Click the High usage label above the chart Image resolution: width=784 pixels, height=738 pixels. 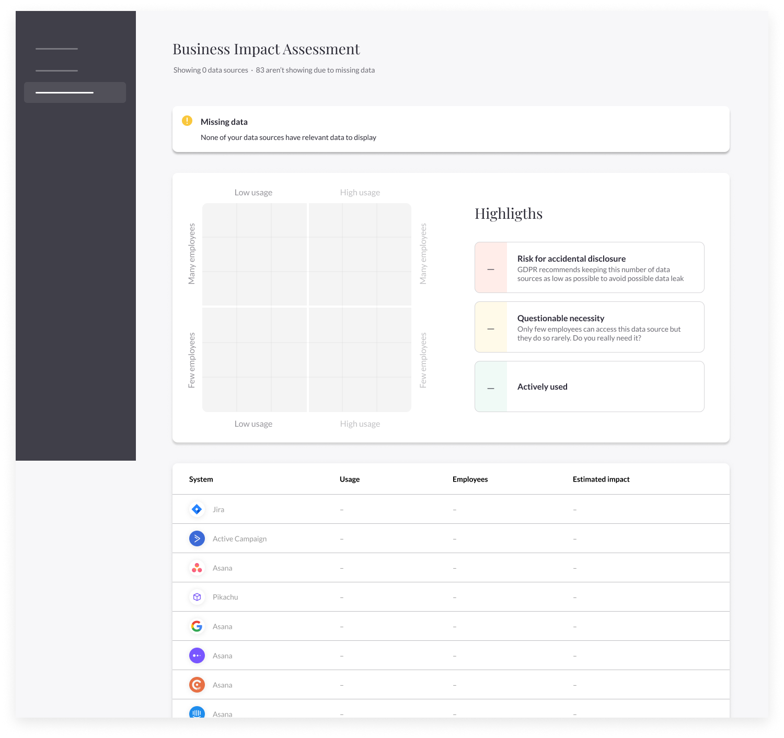[x=360, y=192]
